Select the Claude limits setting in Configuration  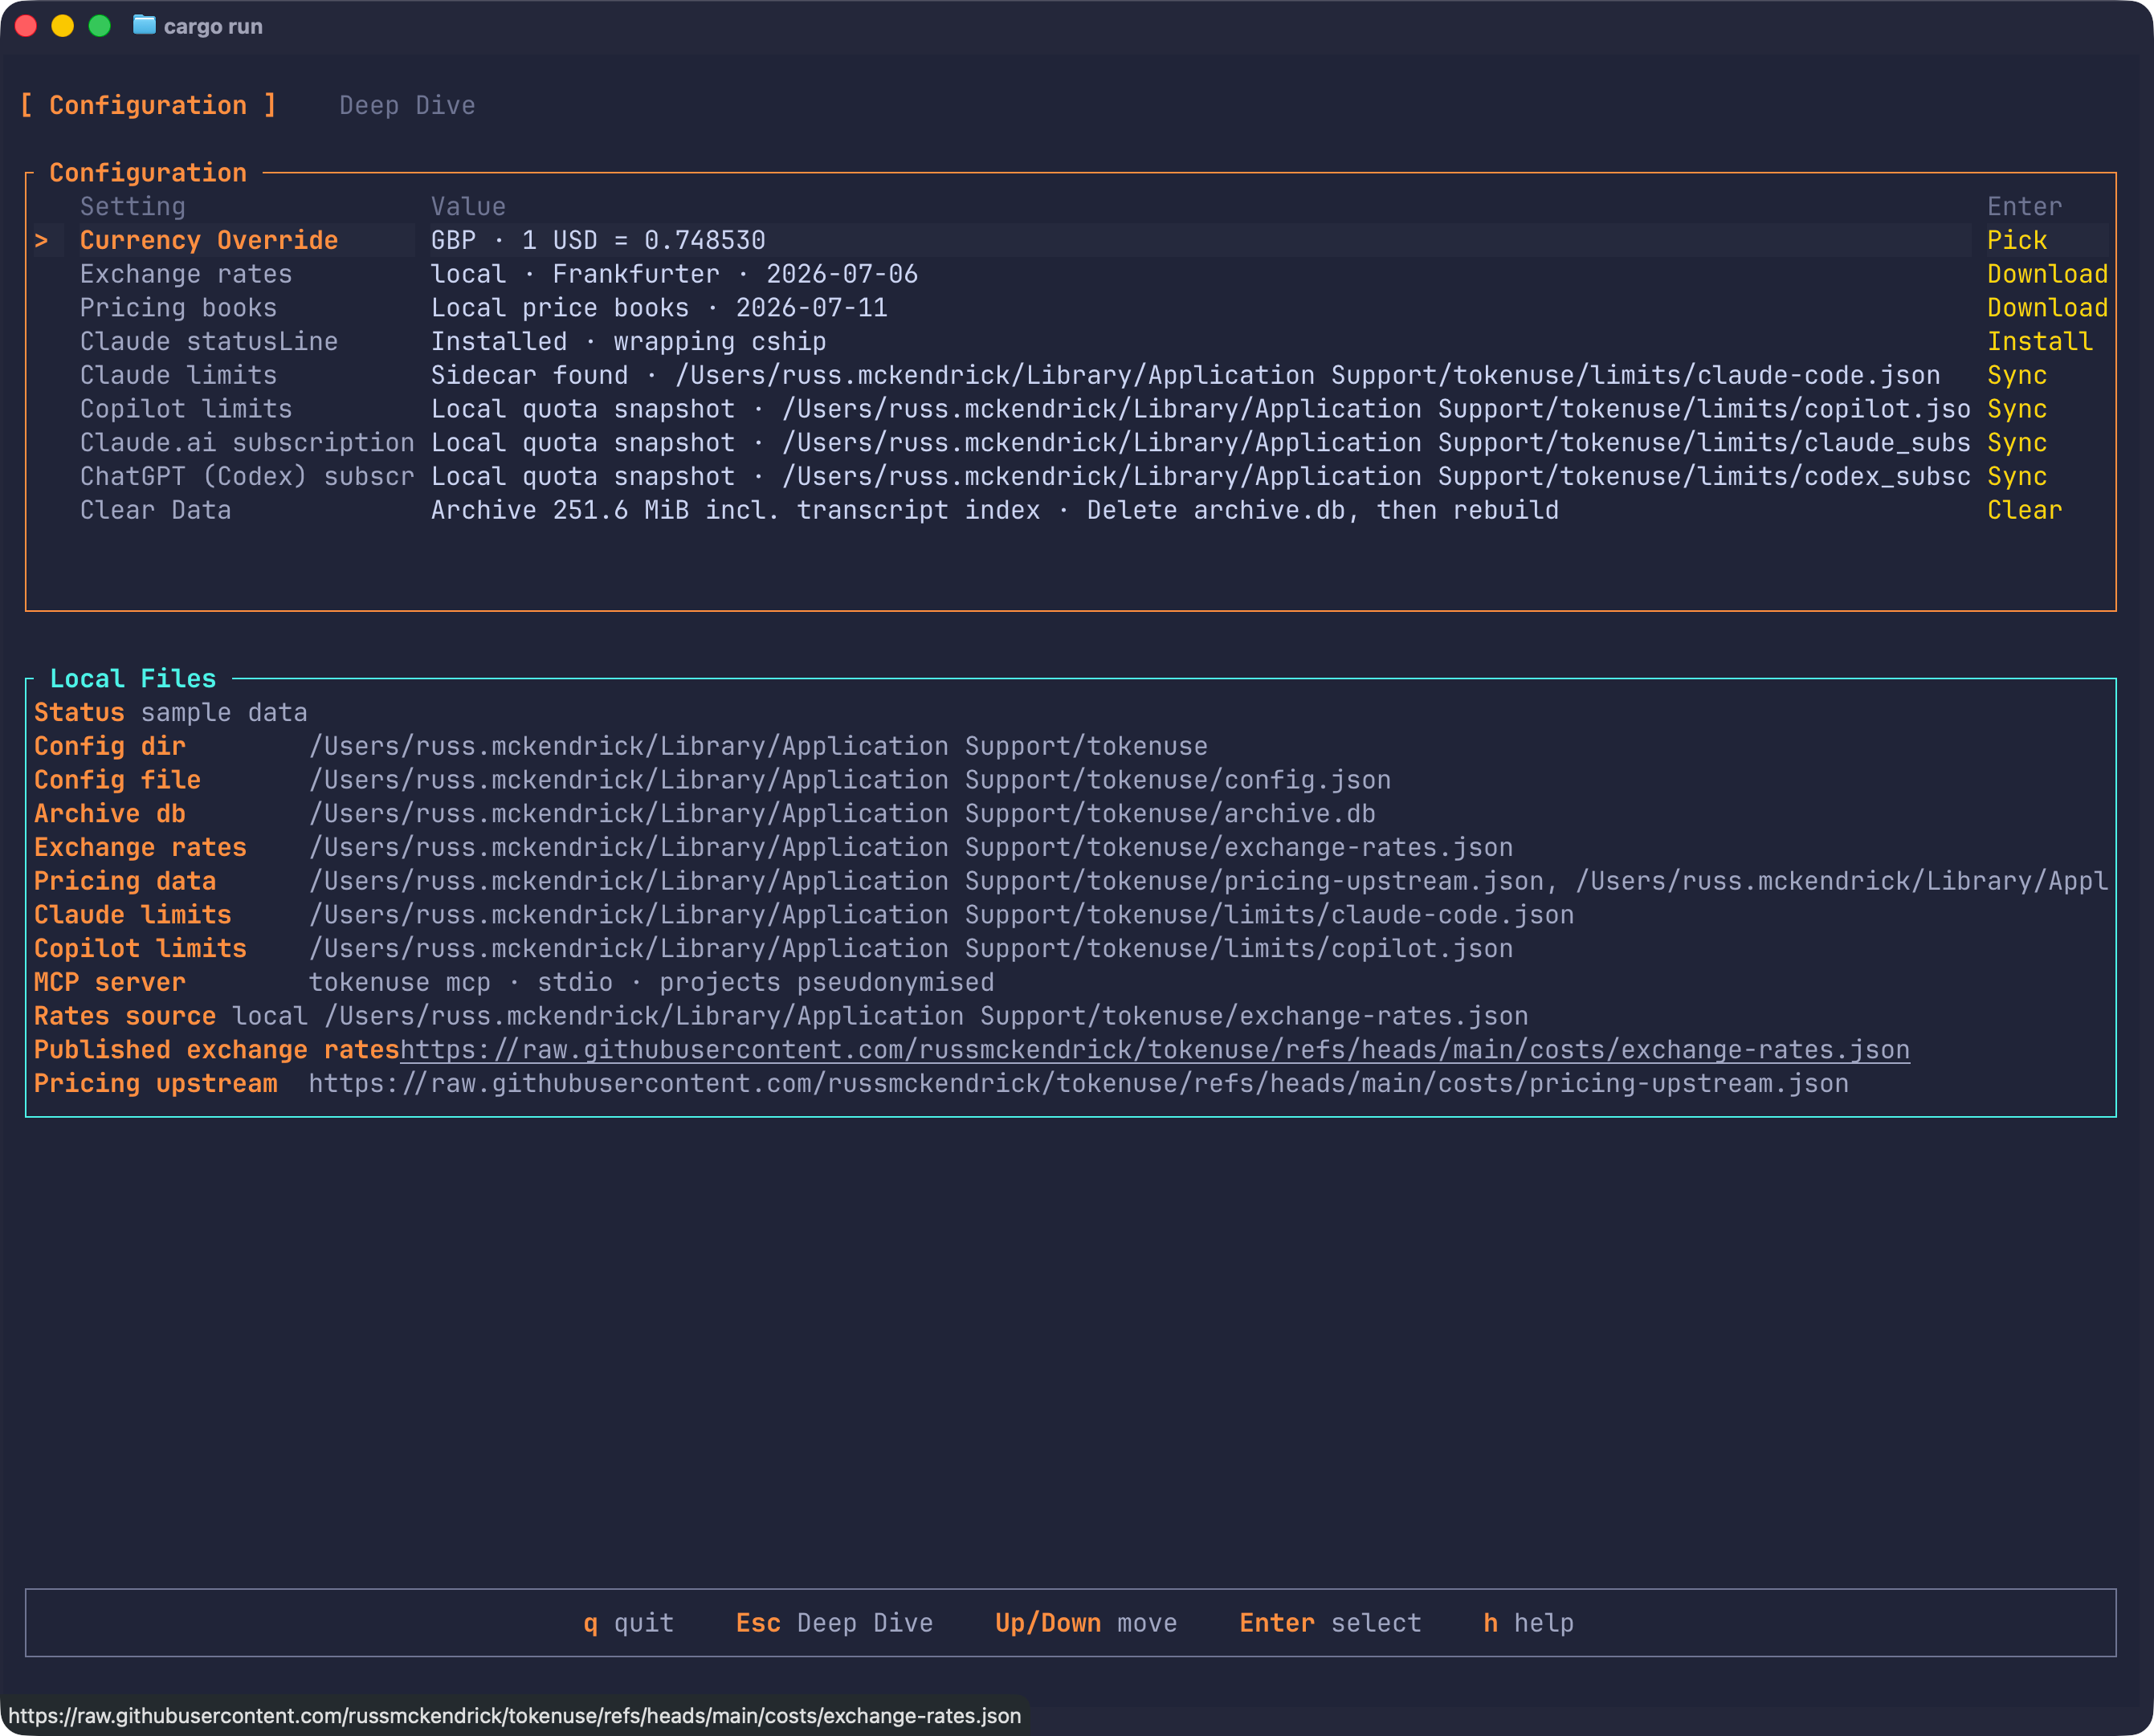click(1071, 375)
